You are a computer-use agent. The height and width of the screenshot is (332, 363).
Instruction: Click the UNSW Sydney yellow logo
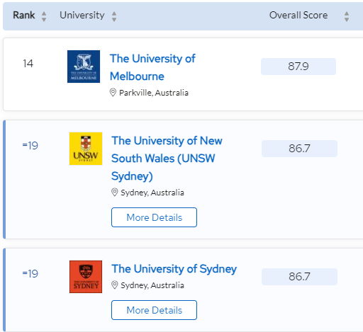click(x=86, y=149)
